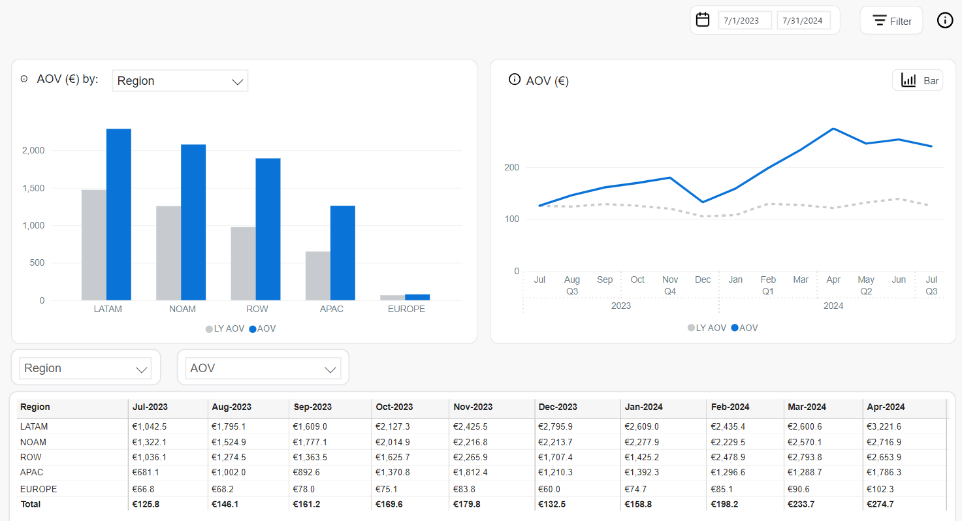
Task: Toggle LY AOV legend in the line chart
Action: 707,328
